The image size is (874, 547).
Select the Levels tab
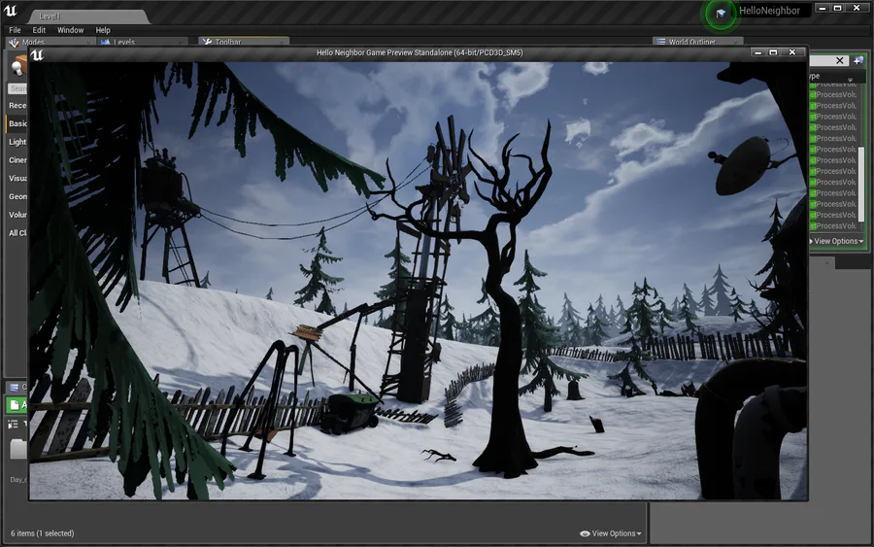tap(142, 42)
